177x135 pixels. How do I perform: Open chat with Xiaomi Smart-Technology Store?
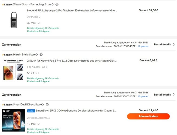click(x=57, y=4)
